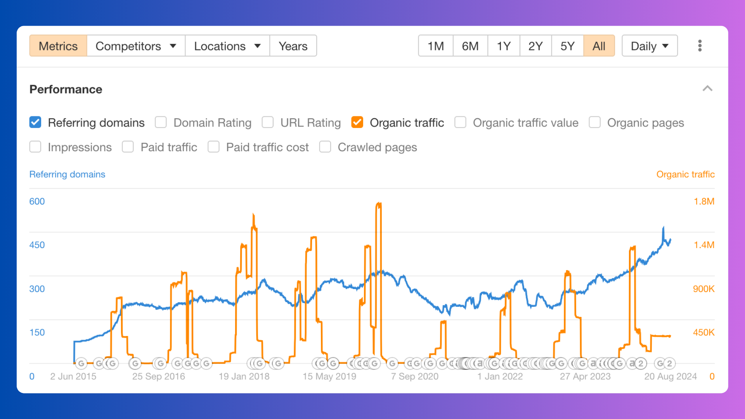Enable the Paid traffic cost checkbox
The width and height of the screenshot is (745, 419).
tap(213, 147)
